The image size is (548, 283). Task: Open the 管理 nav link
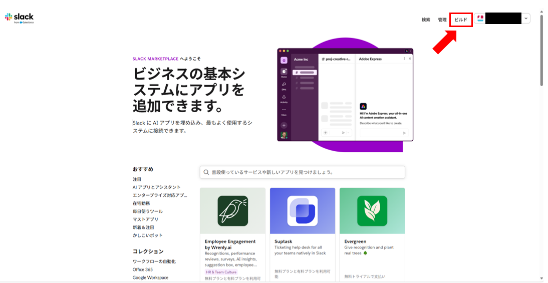point(442,20)
